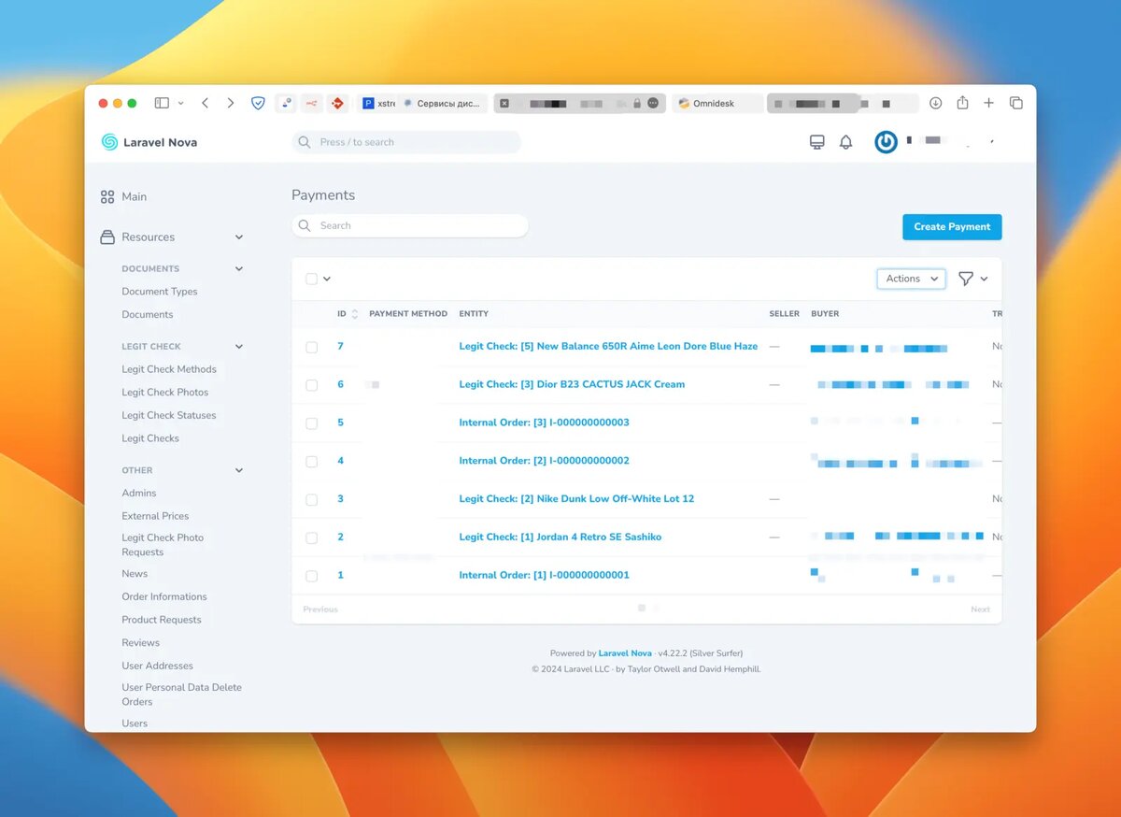Go forward with the browser forward arrow

(231, 103)
